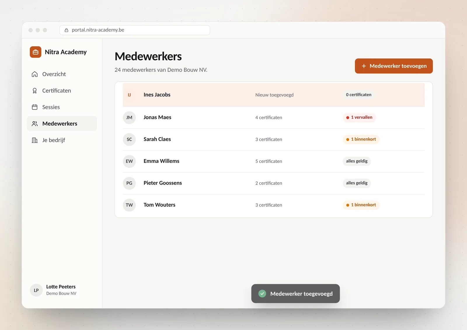Click the 0 certificaten badge

pos(359,95)
